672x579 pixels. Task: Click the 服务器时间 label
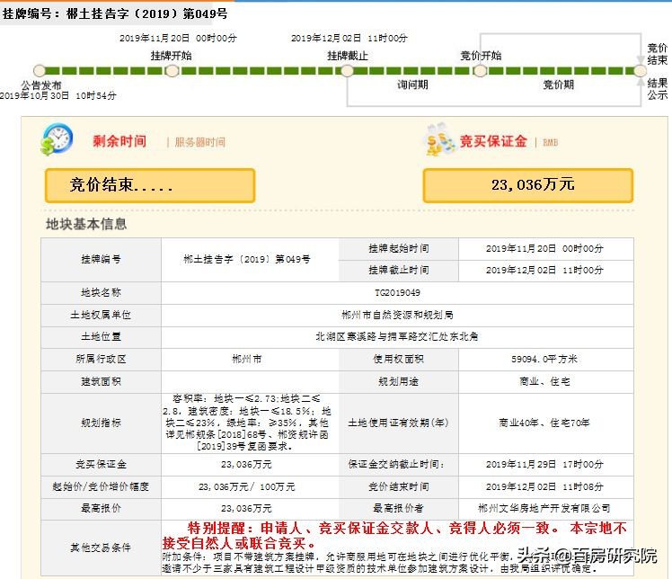199,142
